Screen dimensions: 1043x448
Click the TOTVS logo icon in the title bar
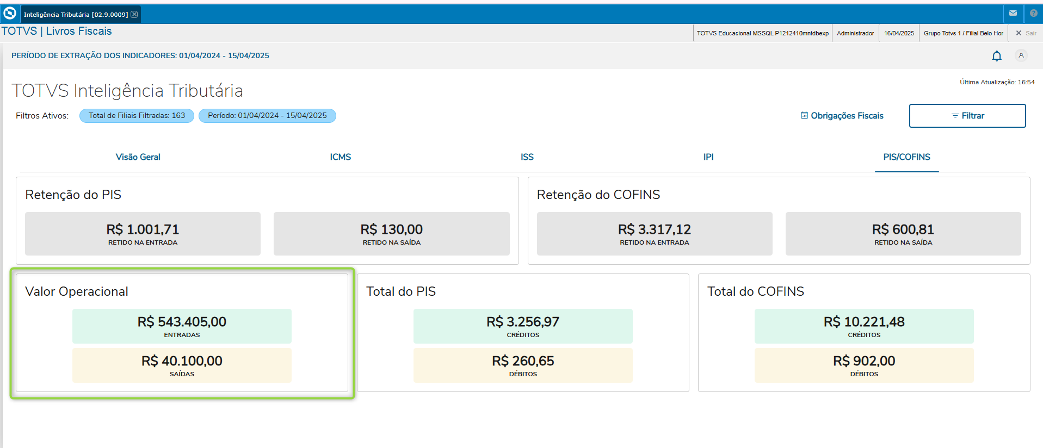10,13
